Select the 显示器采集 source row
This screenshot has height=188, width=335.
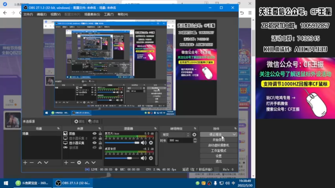tap(82, 143)
